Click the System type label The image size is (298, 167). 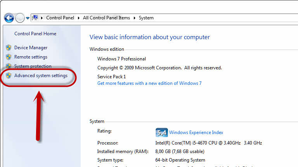[110, 160]
